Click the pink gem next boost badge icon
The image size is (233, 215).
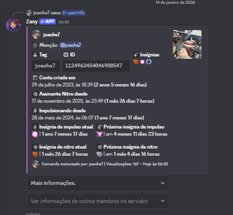point(99,134)
